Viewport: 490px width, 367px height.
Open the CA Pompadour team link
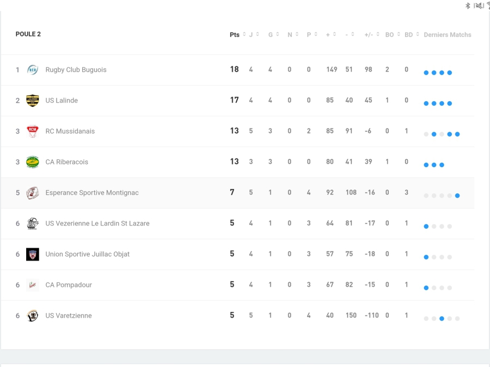(69, 285)
